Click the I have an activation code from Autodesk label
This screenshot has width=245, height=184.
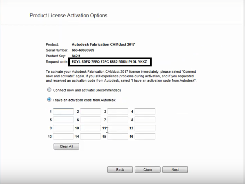(84, 100)
